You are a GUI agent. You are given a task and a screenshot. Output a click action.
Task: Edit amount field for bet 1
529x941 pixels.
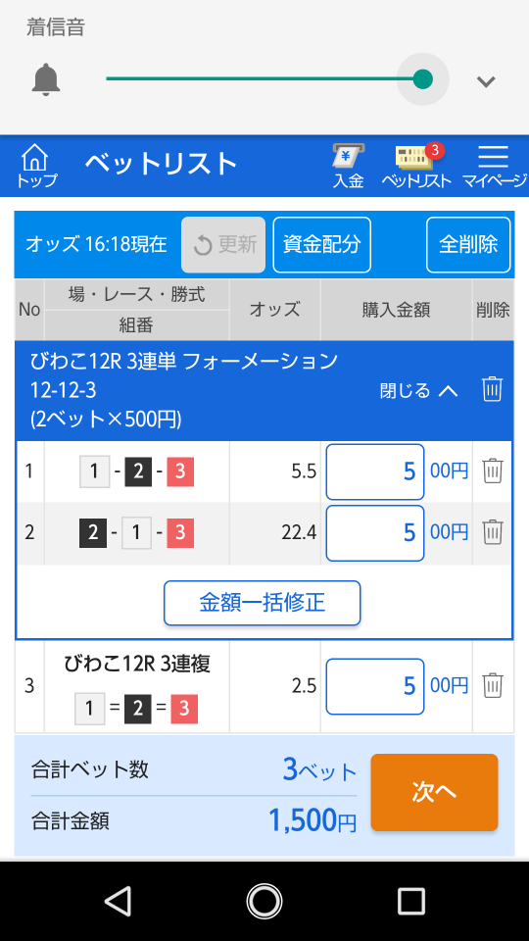375,471
